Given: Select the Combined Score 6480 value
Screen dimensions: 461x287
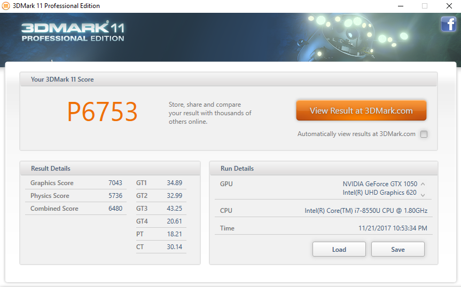Looking at the screenshot, I should [115, 209].
